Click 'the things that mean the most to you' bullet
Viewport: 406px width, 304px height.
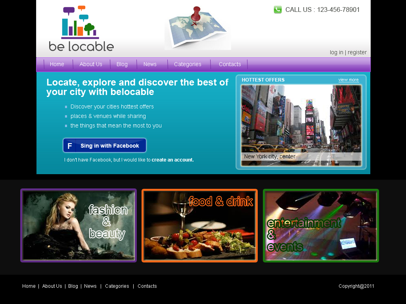pyautogui.click(x=116, y=125)
